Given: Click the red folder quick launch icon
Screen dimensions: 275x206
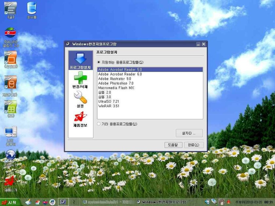Looking at the screenshot, I should tap(38, 202).
